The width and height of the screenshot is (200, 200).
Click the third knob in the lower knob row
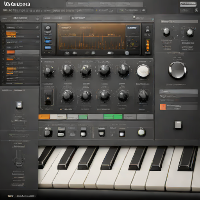click(x=104, y=95)
